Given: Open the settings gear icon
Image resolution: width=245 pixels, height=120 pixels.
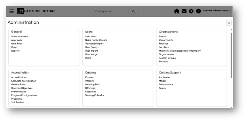Looking at the screenshot, I should 191,11.
